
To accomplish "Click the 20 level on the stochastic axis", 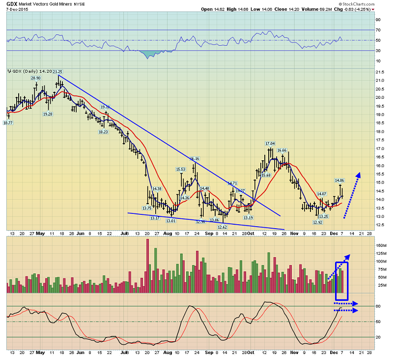I will (378, 337).
